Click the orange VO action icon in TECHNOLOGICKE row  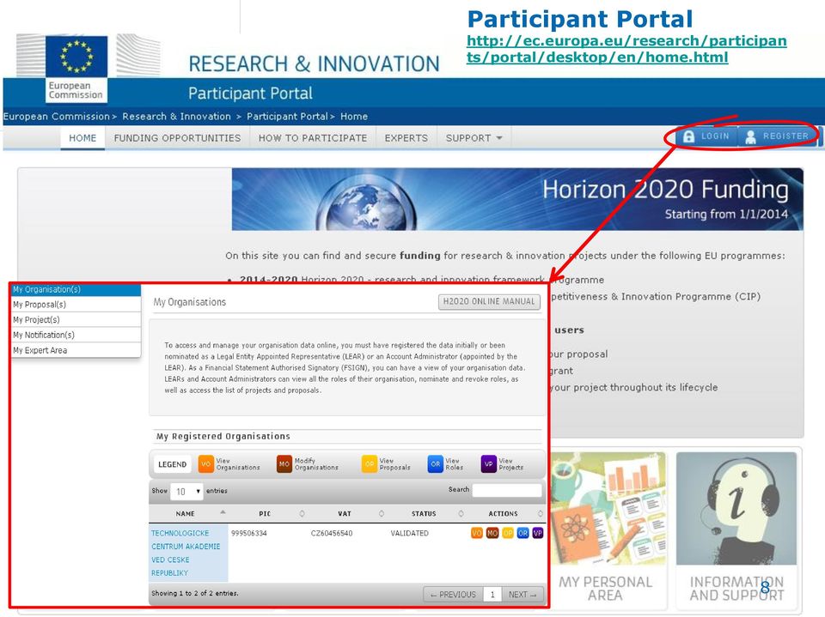coord(477,533)
